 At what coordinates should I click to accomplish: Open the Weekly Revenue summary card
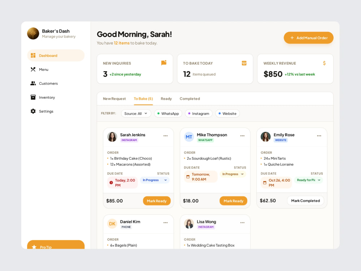click(x=295, y=69)
